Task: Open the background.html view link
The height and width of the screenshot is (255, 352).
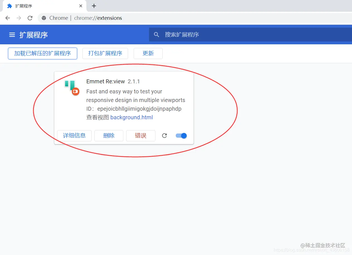Action: coord(131,117)
